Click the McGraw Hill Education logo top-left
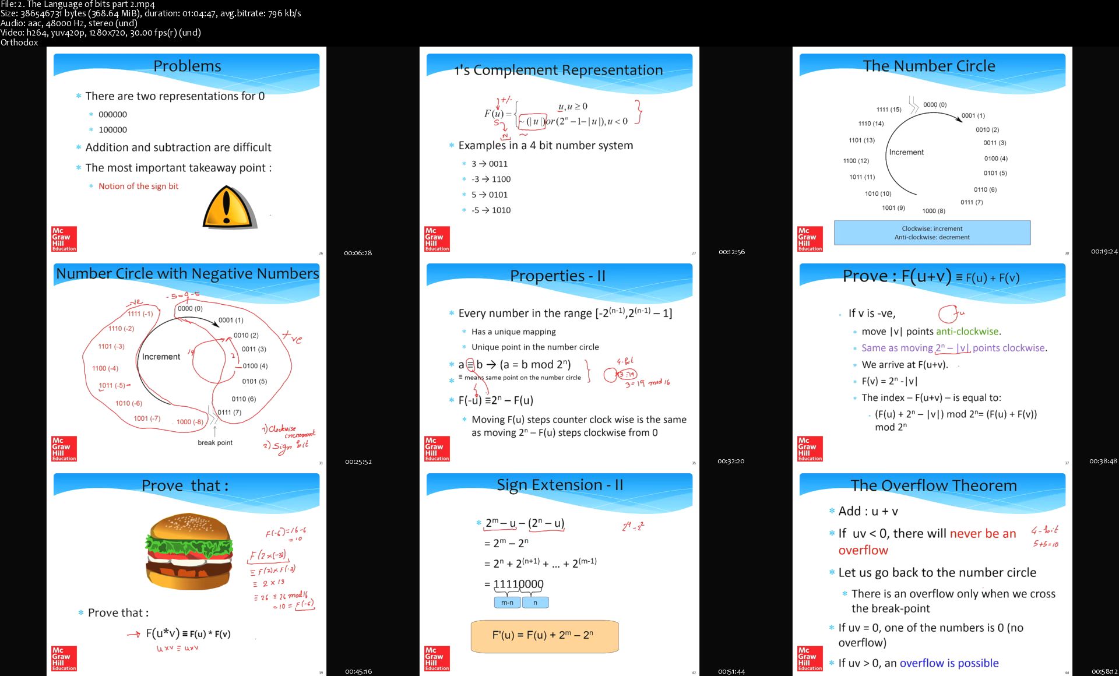Image resolution: width=1119 pixels, height=676 pixels. point(63,238)
